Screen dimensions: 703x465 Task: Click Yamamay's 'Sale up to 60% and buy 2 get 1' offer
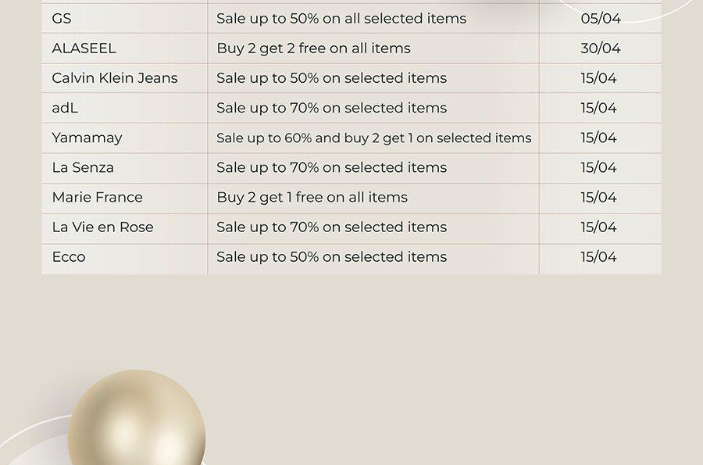pos(374,138)
